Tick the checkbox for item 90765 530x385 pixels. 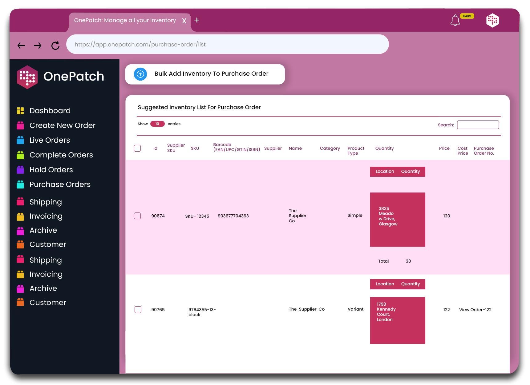[x=138, y=310]
